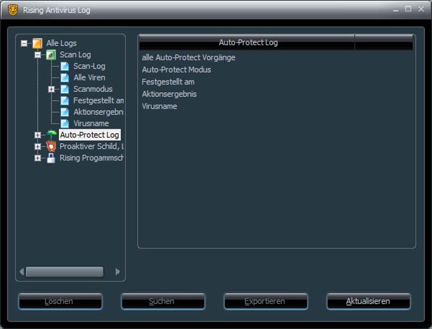Open 'Festgestellt am' in right list
Screen dimensions: 432x329
click(168, 82)
